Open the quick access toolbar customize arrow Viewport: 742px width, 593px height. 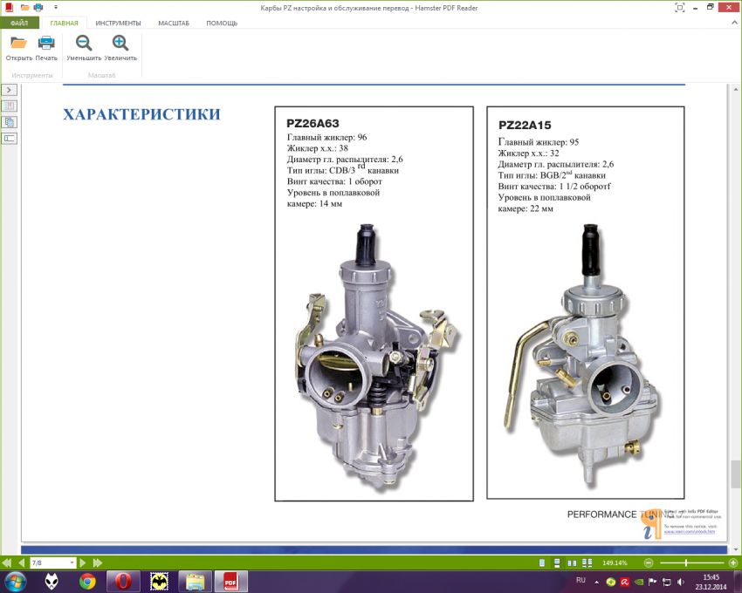[x=56, y=7]
